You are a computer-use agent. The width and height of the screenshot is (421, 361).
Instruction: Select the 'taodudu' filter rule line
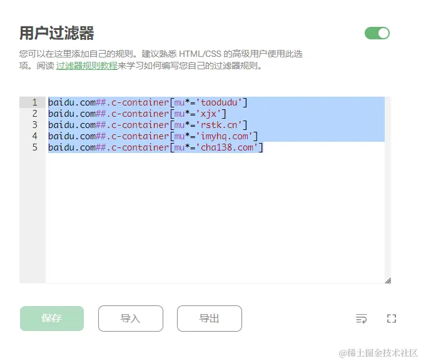pyautogui.click(x=148, y=102)
